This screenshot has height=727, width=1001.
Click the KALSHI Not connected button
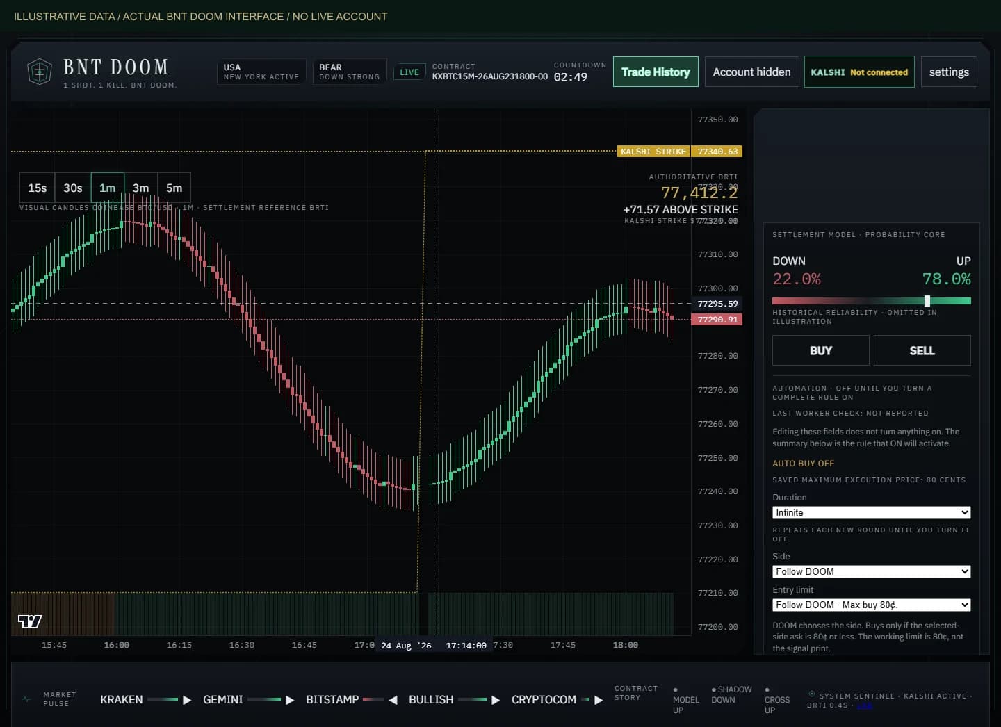point(859,72)
